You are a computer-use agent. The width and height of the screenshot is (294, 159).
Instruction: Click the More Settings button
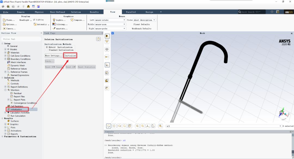click(x=54, y=56)
